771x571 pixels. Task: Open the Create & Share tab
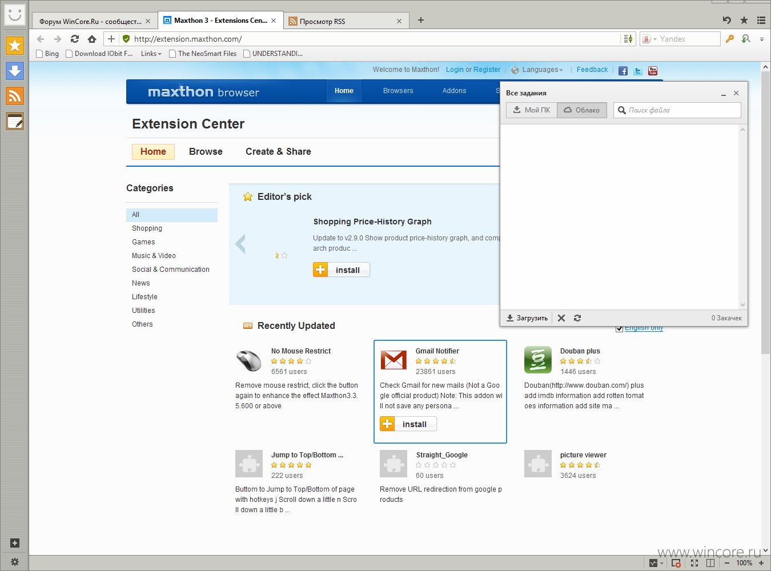point(278,151)
